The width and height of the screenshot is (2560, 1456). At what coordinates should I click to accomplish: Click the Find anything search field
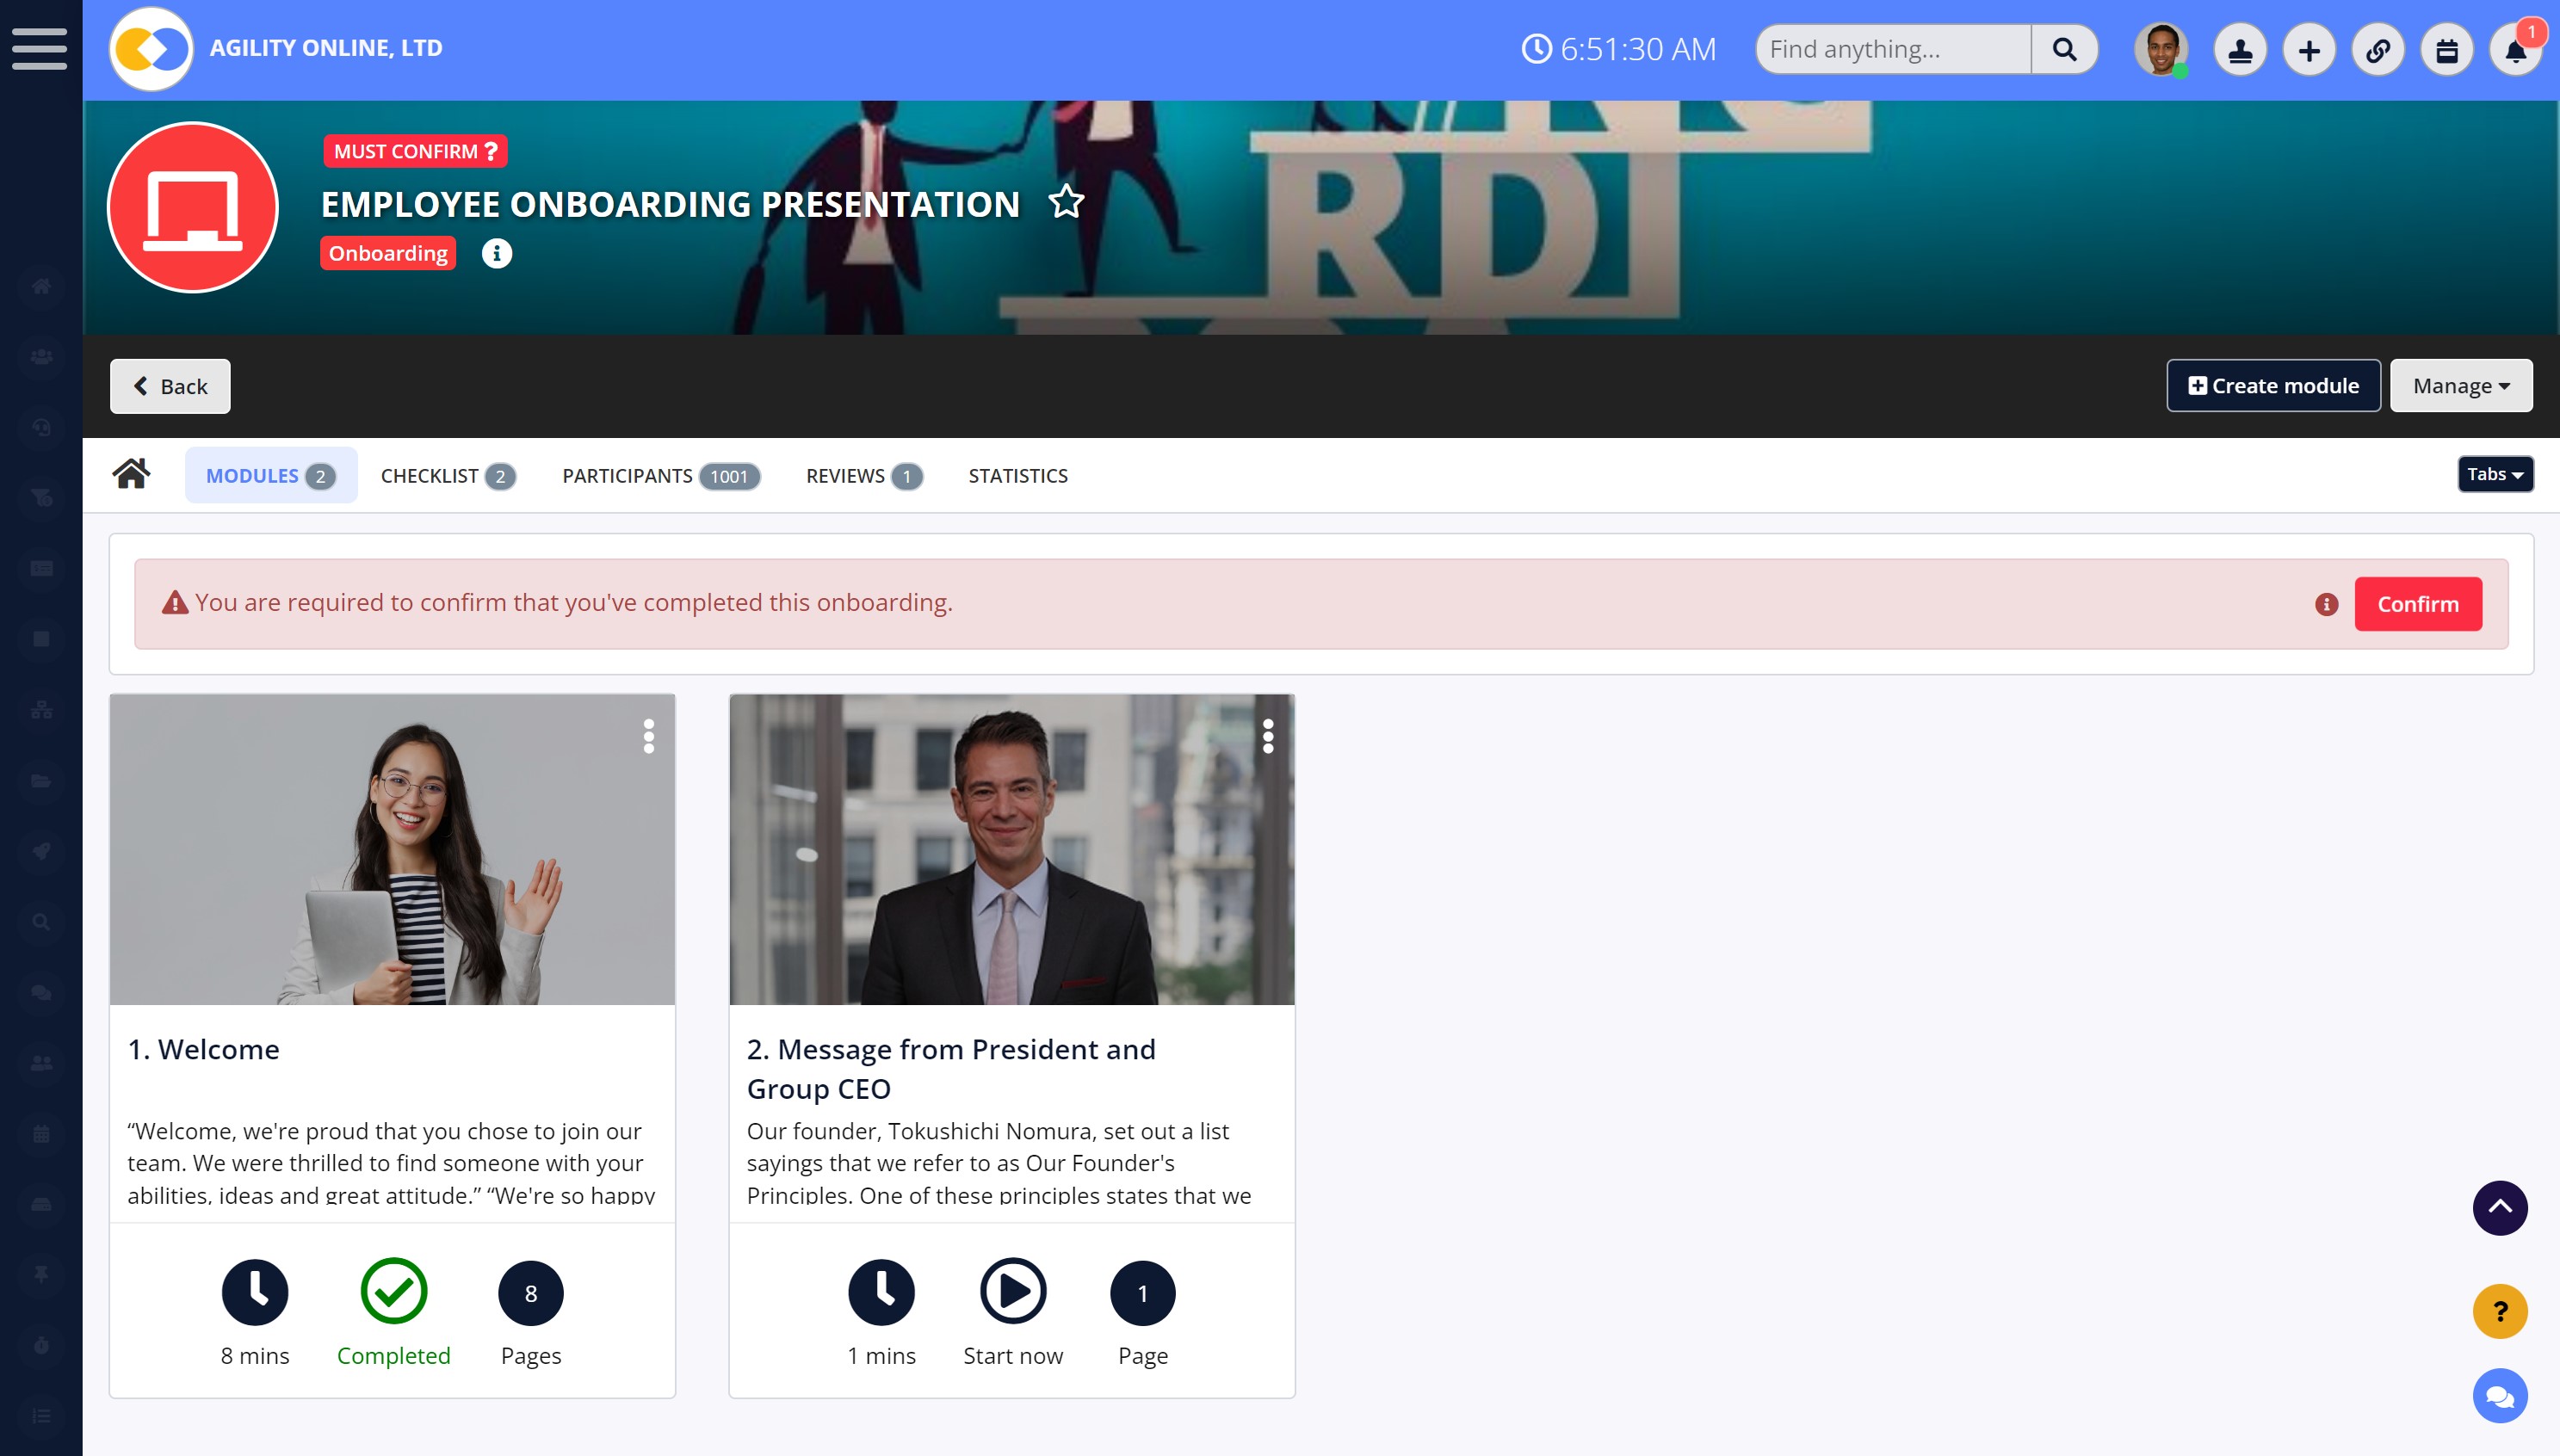[1893, 49]
